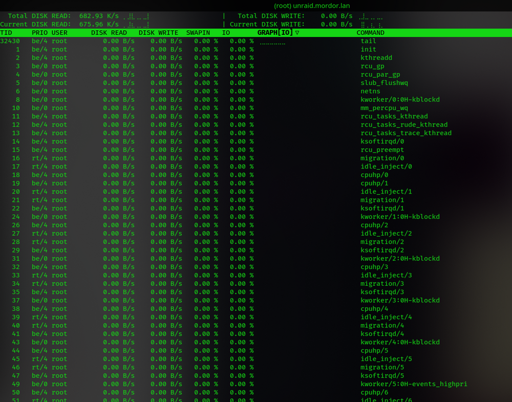Click the 'ksoftirqd/4' command
Screen dimensions: 512x402
click(382, 334)
